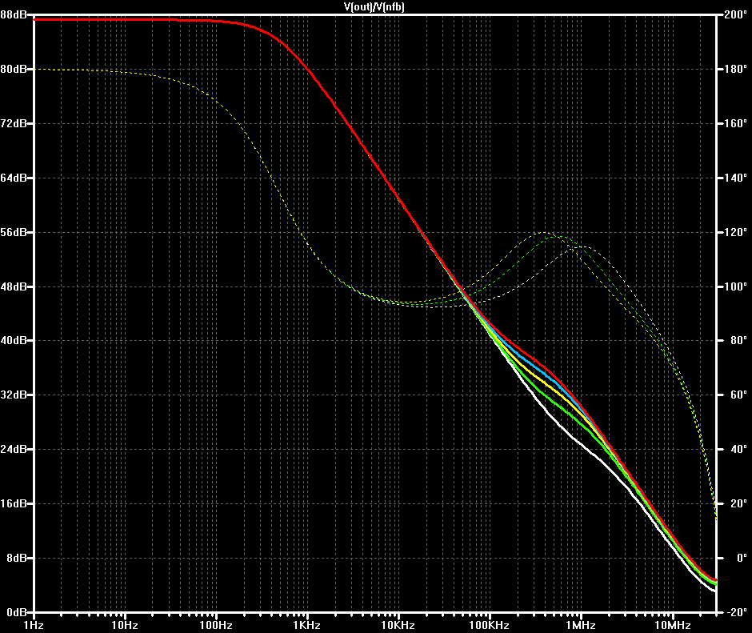Click the V(out)/V(nfb) trace label

[374, 6]
